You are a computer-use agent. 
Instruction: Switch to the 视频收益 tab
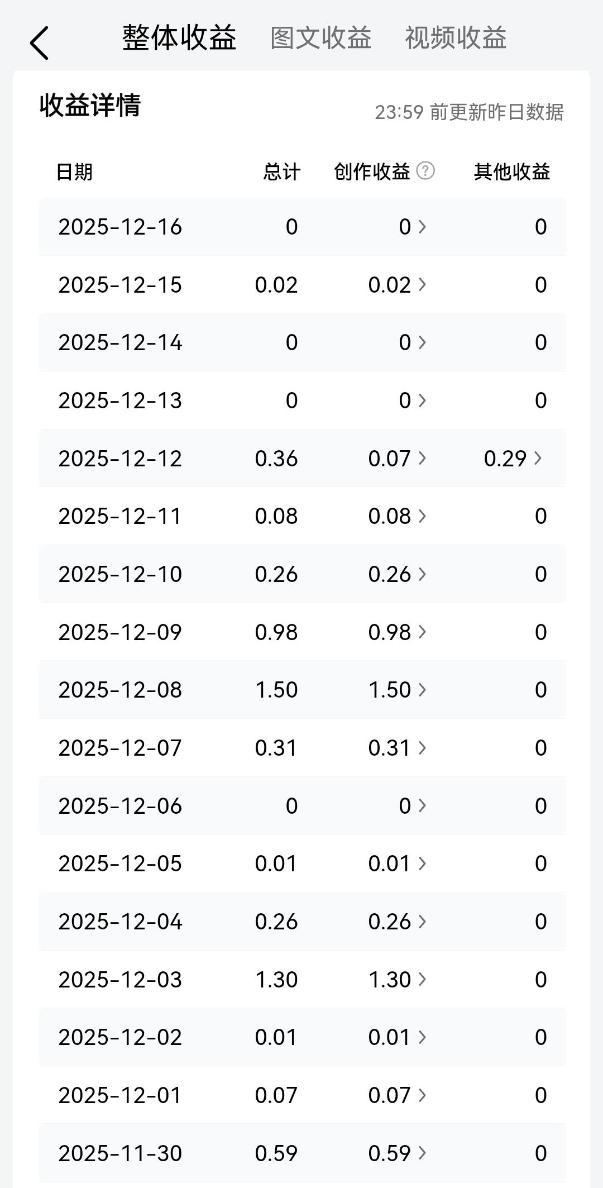[x=456, y=39]
